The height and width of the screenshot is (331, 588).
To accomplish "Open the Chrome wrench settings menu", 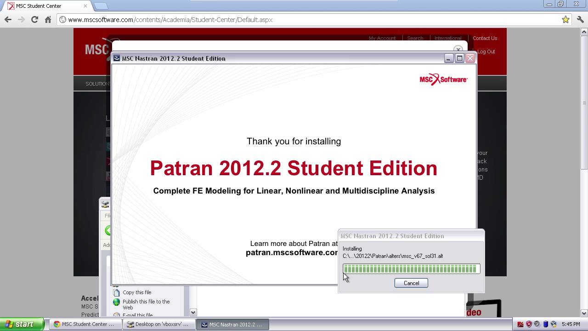I will pyautogui.click(x=579, y=20).
